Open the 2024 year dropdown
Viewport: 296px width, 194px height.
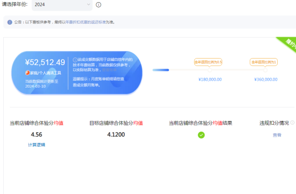click(62, 5)
